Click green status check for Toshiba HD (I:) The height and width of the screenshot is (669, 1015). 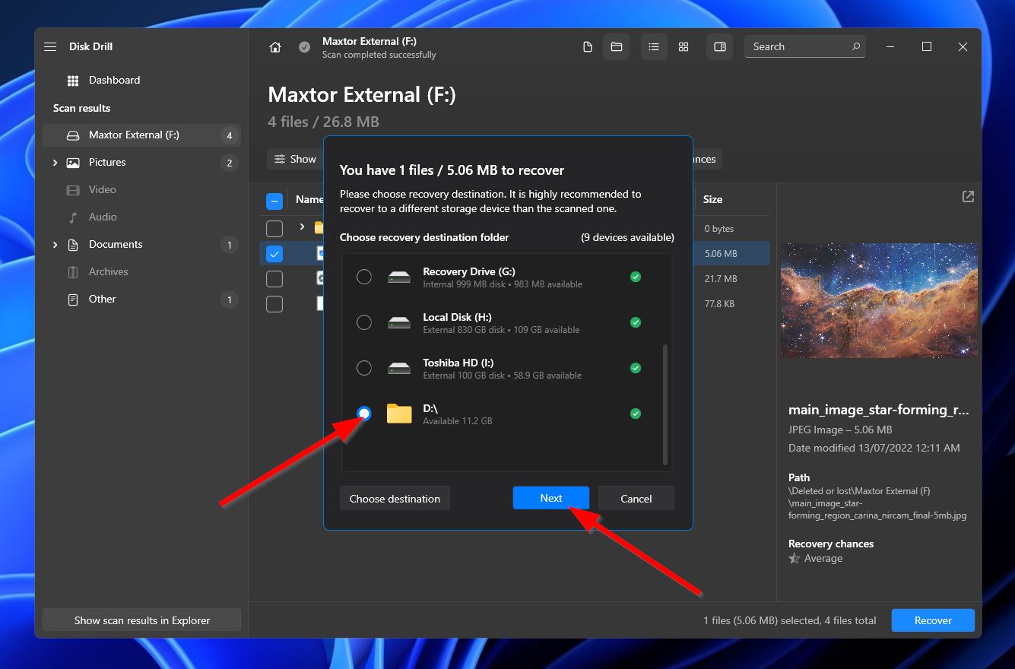coord(635,368)
